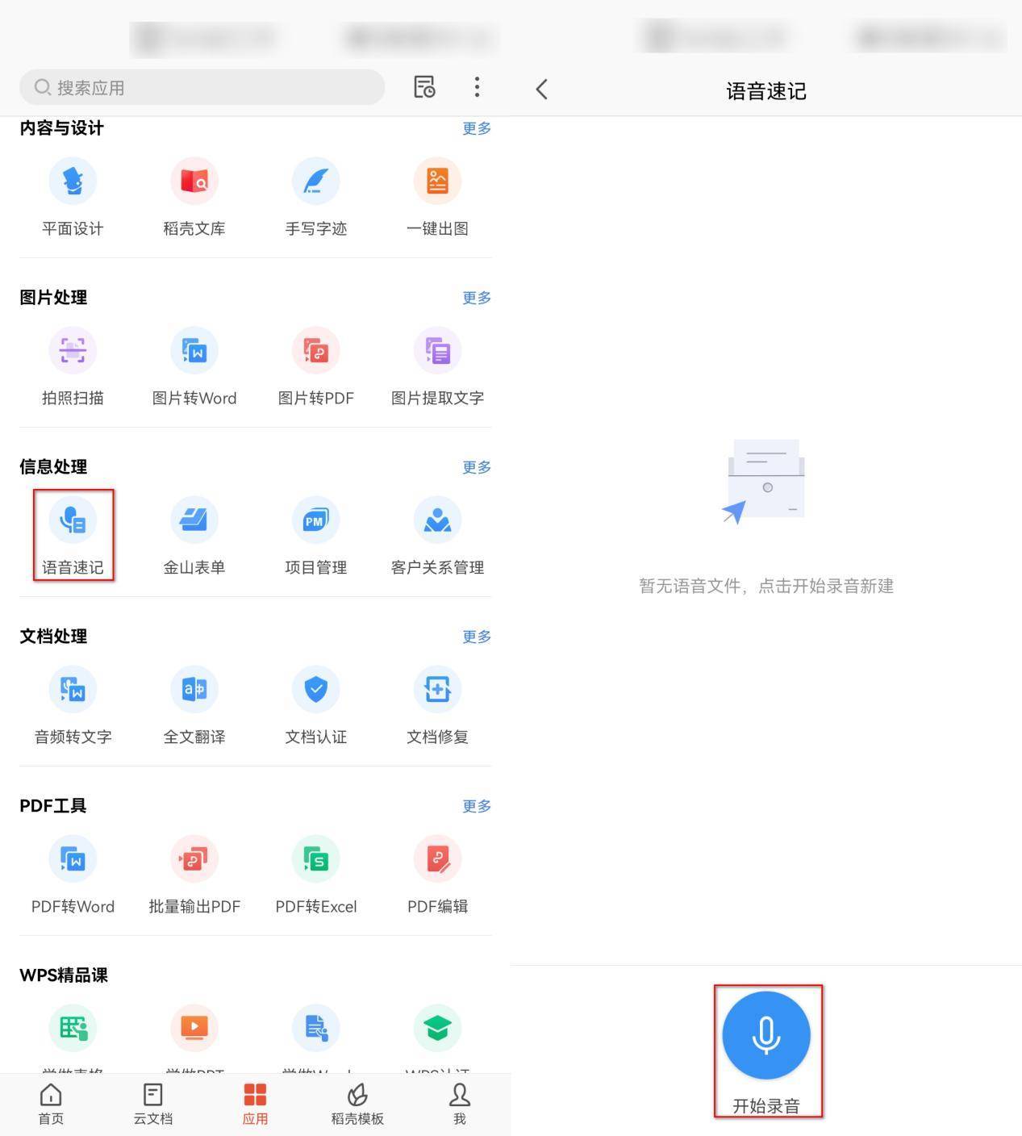Click the WPS精品课 section heading
Viewport: 1022px width, 1136px height.
[64, 975]
